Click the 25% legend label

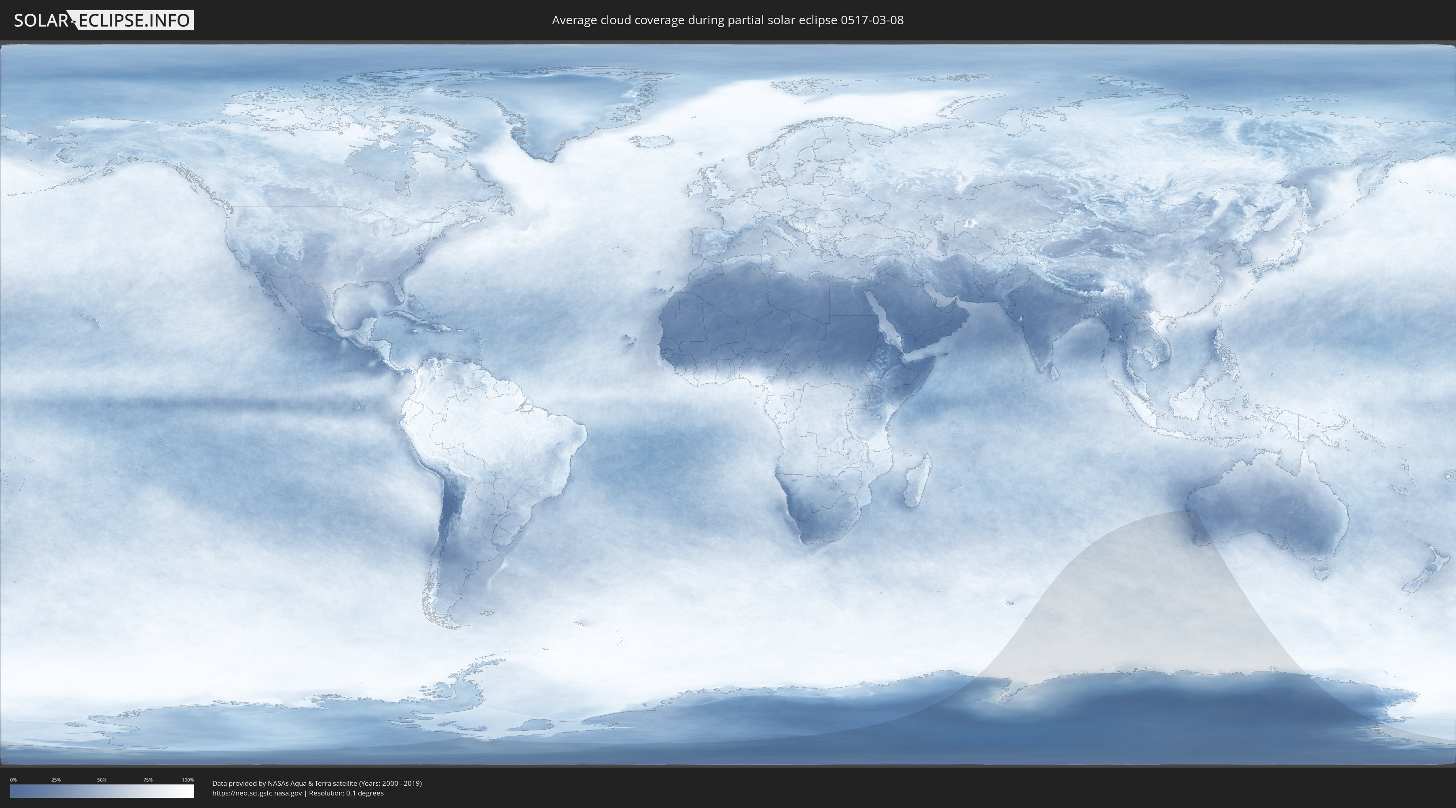pyautogui.click(x=56, y=780)
